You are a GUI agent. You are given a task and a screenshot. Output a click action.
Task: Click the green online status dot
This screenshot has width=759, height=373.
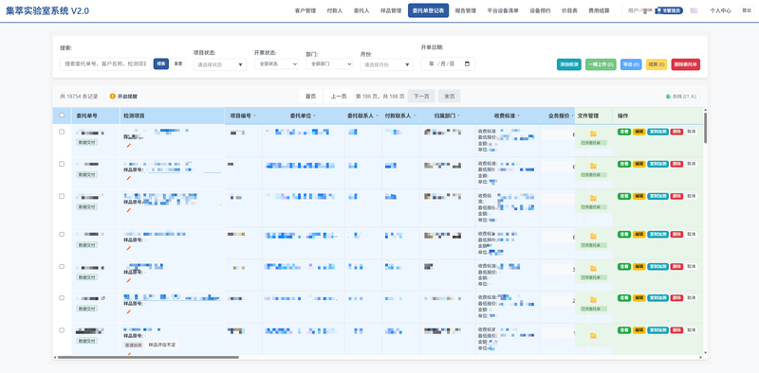coord(669,97)
